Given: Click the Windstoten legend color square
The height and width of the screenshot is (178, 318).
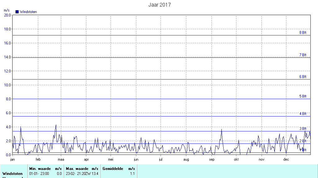Looking at the screenshot, I should tap(17, 12).
